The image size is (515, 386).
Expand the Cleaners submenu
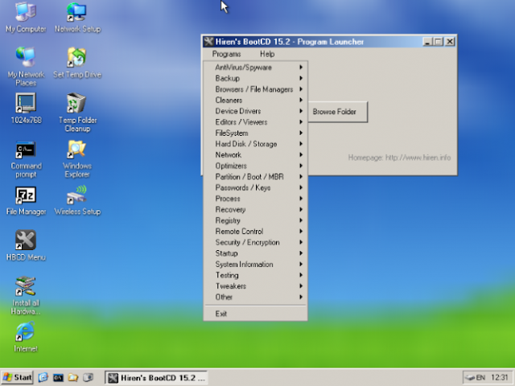(256, 100)
